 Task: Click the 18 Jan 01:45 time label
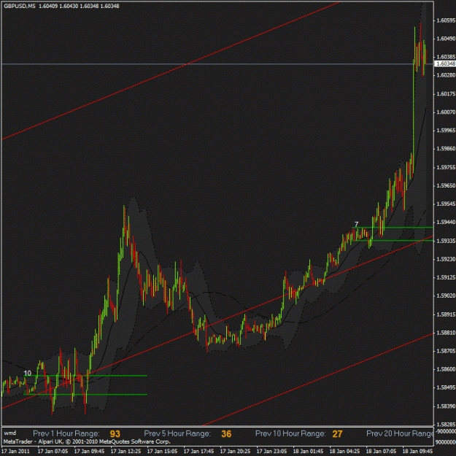(x=308, y=451)
